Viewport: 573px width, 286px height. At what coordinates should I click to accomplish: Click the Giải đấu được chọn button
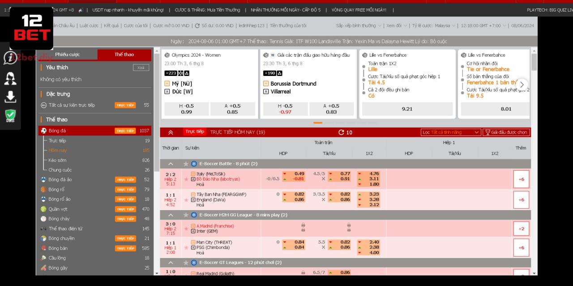tap(506, 132)
